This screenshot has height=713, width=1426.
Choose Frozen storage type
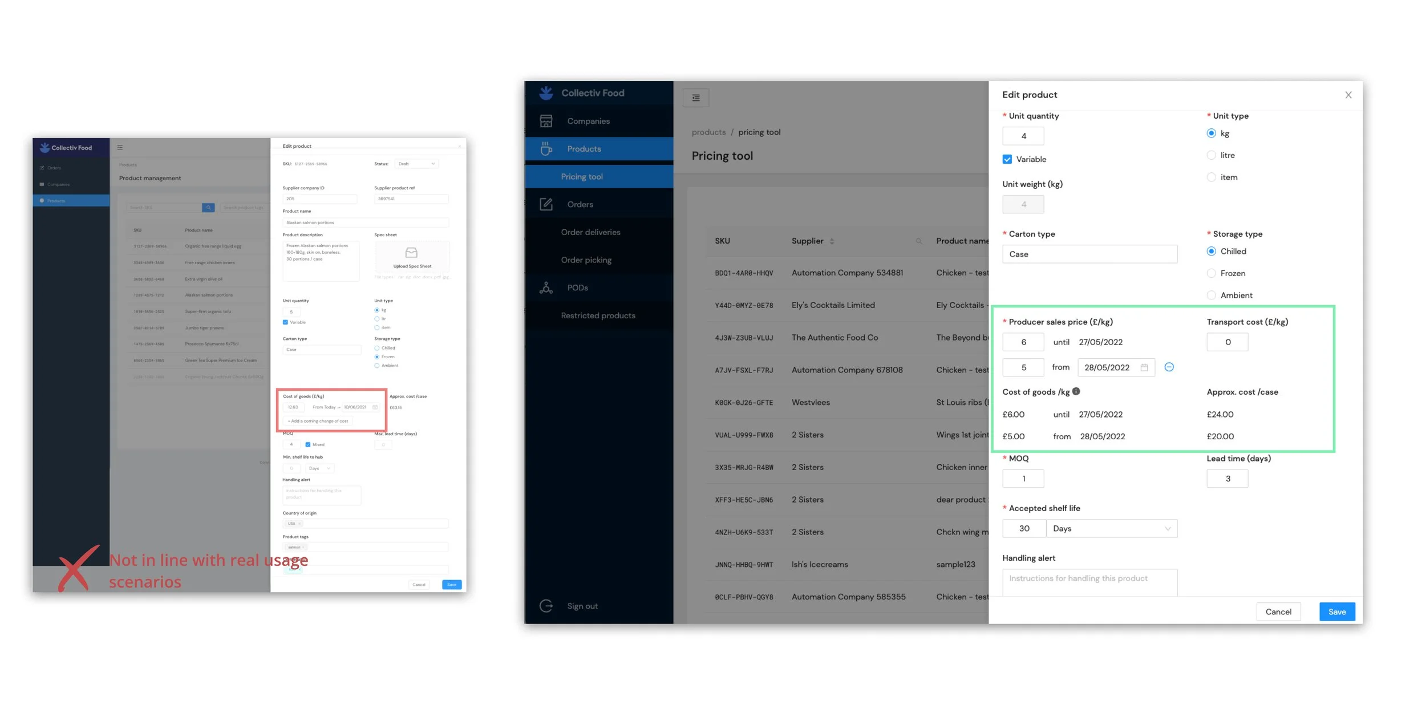1212,273
